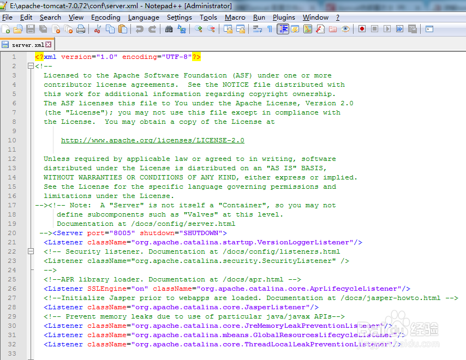Create a new file with the New icon

(x=6, y=29)
